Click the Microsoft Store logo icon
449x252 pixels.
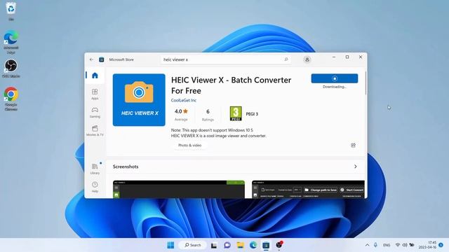coord(101,59)
